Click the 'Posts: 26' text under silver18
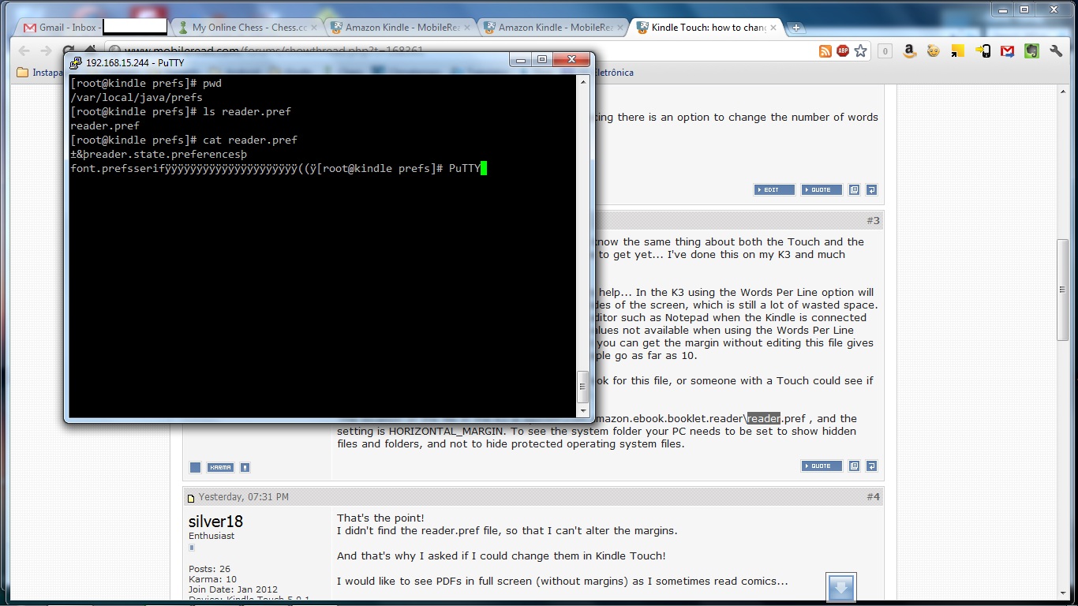This screenshot has height=606, width=1078. (x=209, y=569)
